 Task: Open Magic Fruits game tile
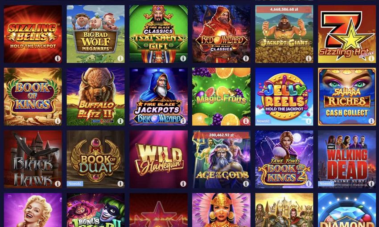221,97
